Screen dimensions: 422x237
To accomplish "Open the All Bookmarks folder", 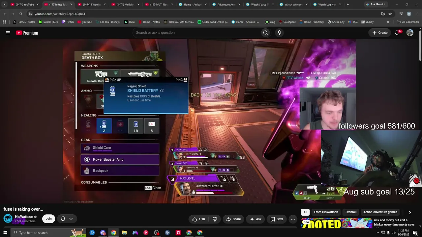I will pyautogui.click(x=408, y=22).
